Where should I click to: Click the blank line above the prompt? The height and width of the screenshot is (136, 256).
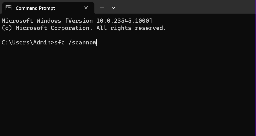coord(75,35)
